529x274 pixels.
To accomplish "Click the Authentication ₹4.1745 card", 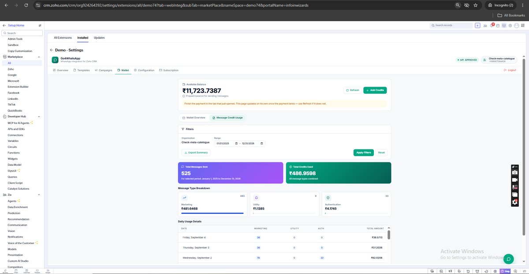I will [x=356, y=204].
